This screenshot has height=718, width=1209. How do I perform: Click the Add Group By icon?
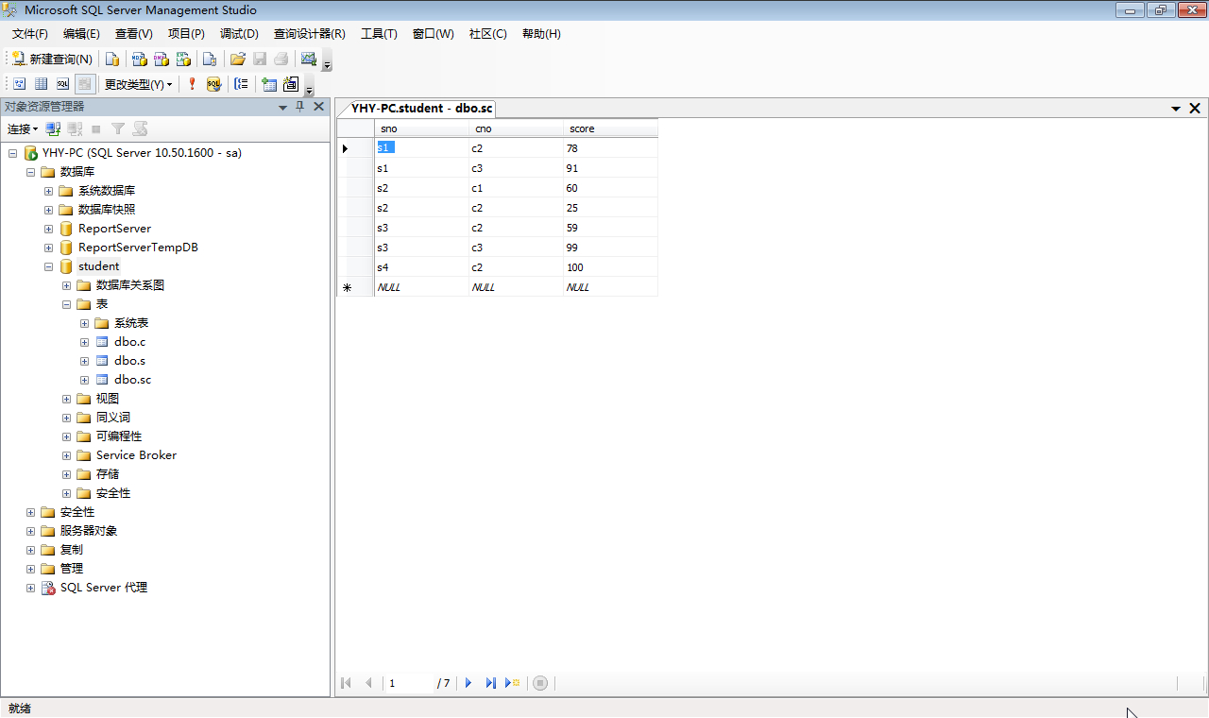[x=241, y=84]
